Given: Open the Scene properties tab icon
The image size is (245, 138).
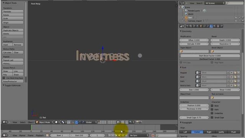Looking at the screenshot, I should point(194,26).
